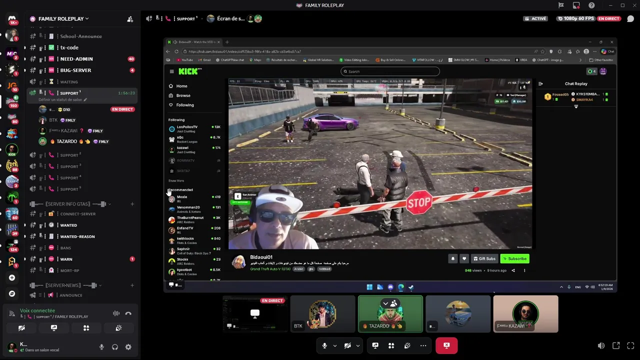Image resolution: width=640 pixels, height=360 pixels.
Task: Invite members via the server header icon
Action: point(130,19)
